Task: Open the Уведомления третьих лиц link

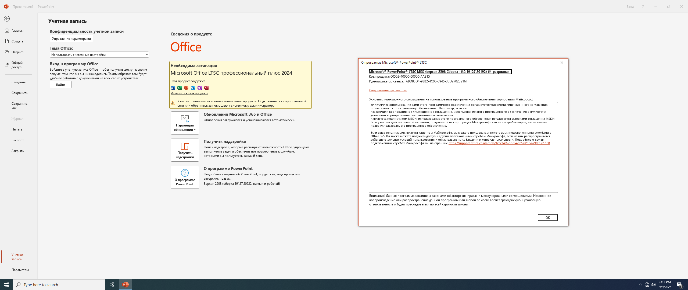Action: (388, 90)
